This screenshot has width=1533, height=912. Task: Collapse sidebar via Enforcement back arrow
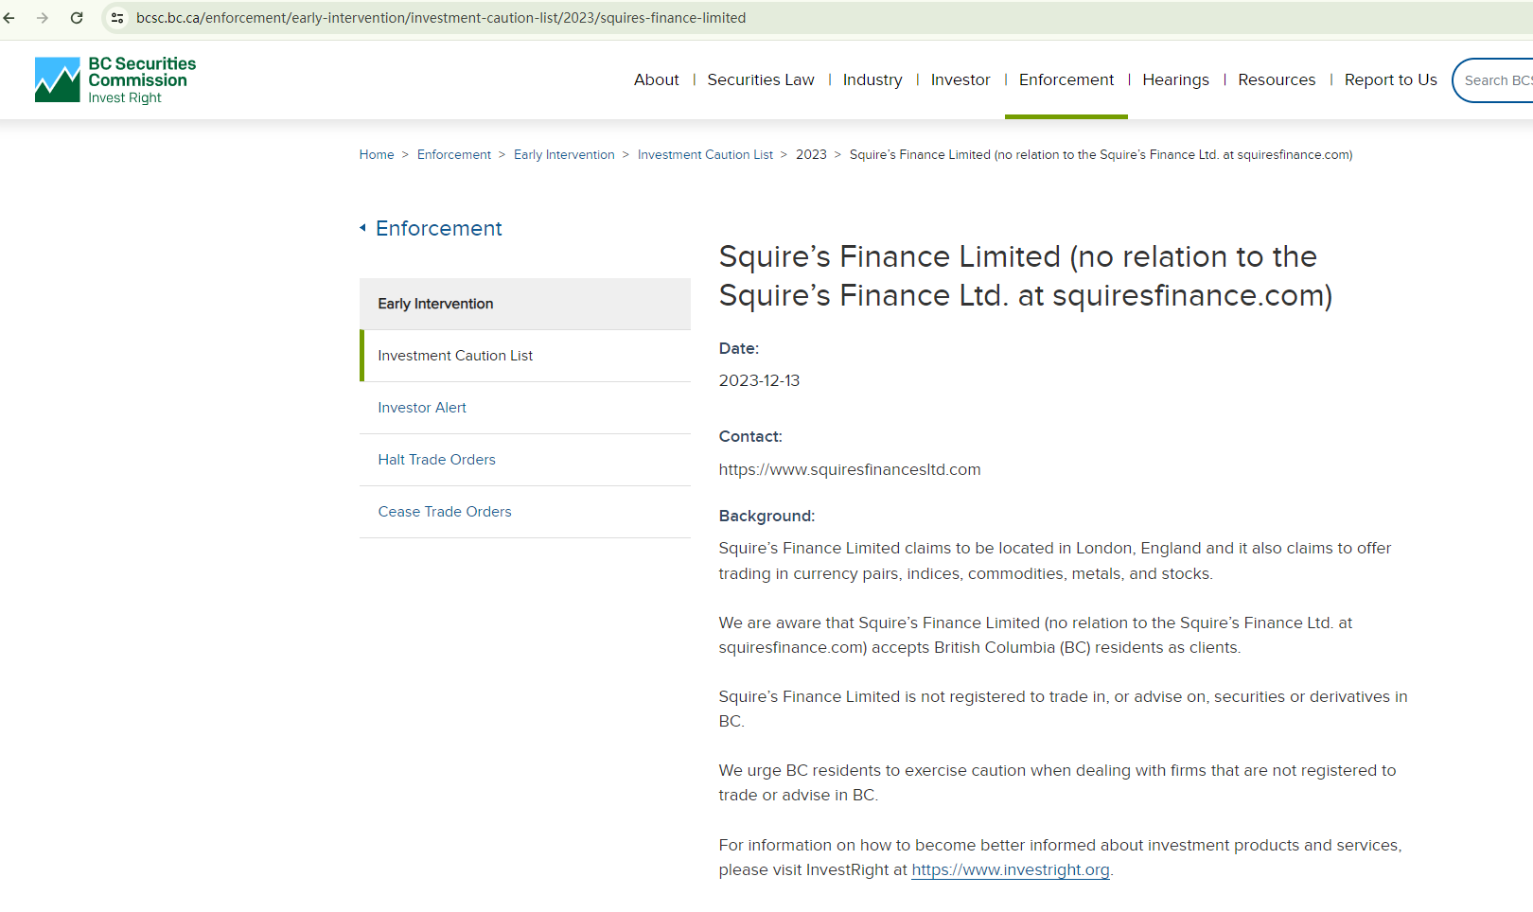362,228
